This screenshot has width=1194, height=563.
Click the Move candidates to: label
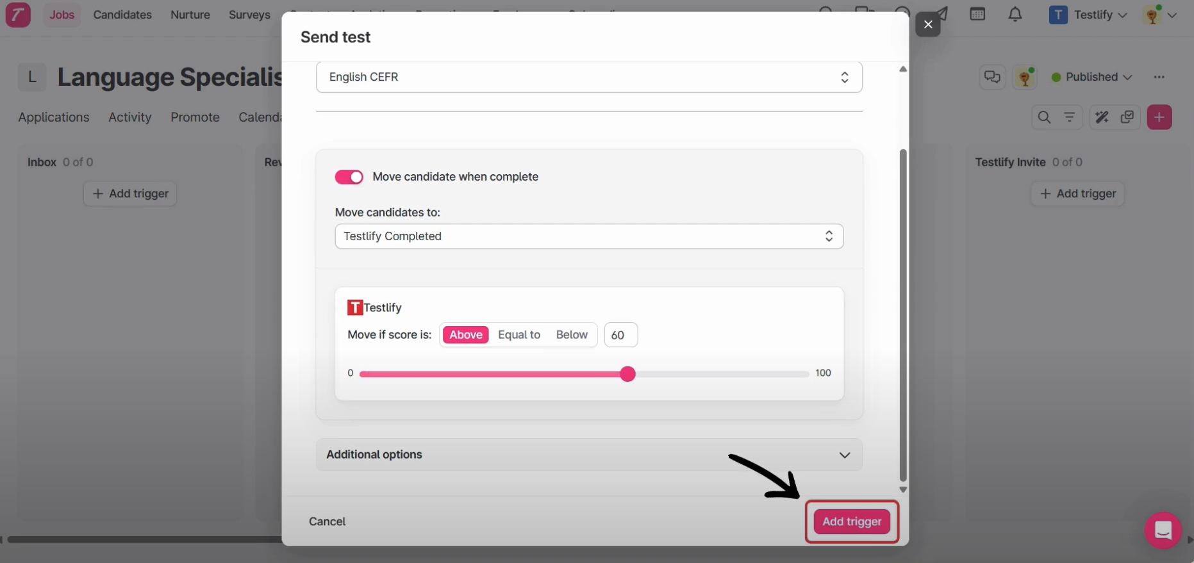(x=387, y=212)
